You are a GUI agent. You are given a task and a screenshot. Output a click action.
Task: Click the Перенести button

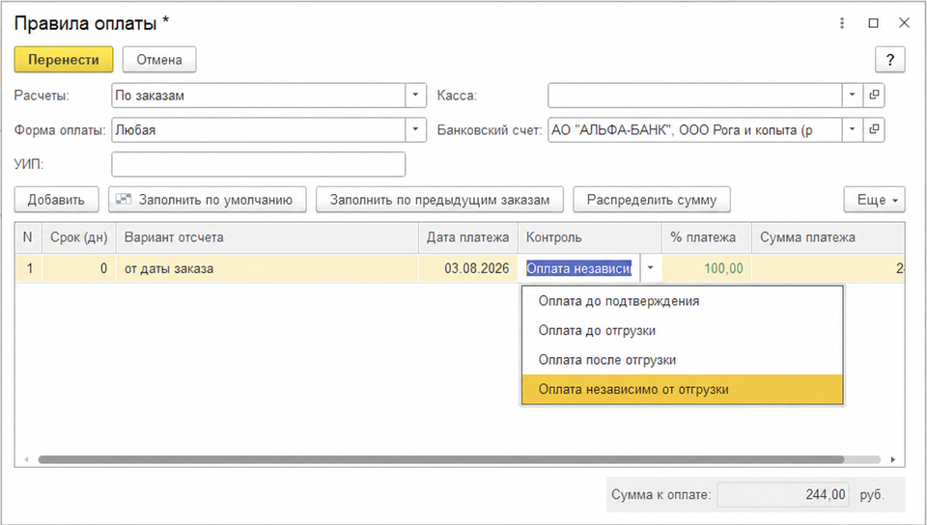coord(64,60)
